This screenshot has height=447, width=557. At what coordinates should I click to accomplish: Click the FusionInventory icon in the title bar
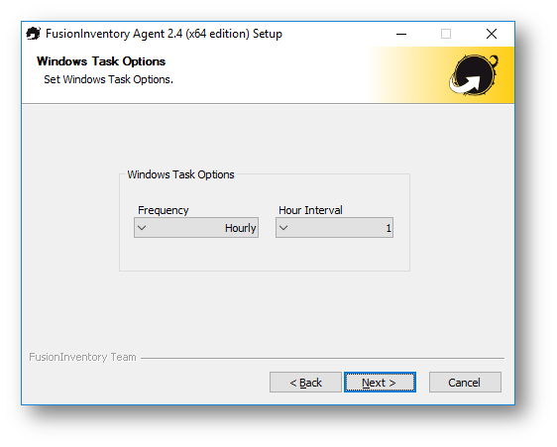pyautogui.click(x=34, y=34)
